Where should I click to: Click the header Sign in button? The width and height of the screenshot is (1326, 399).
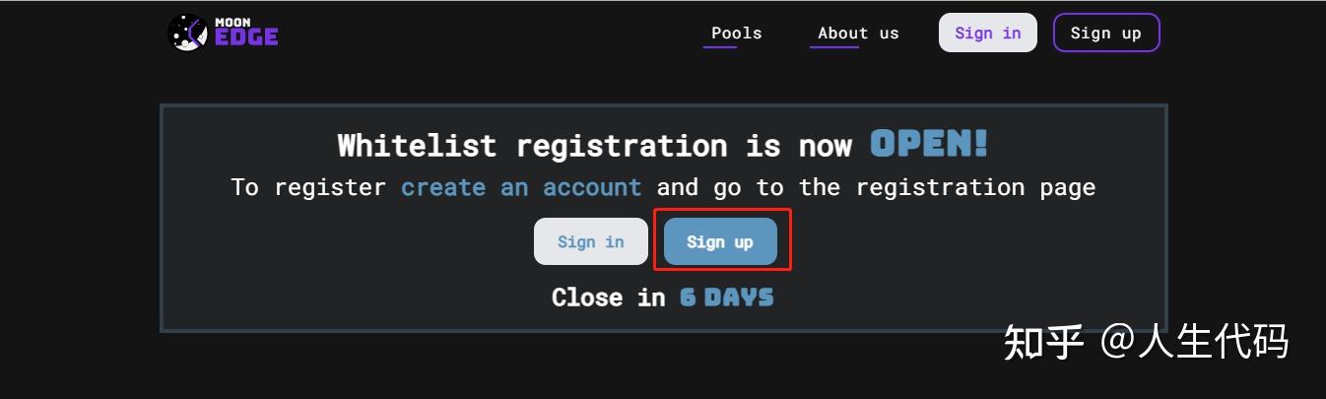coord(988,33)
